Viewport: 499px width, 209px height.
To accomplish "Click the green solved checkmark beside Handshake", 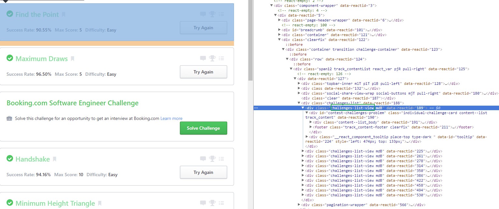I will (10, 159).
